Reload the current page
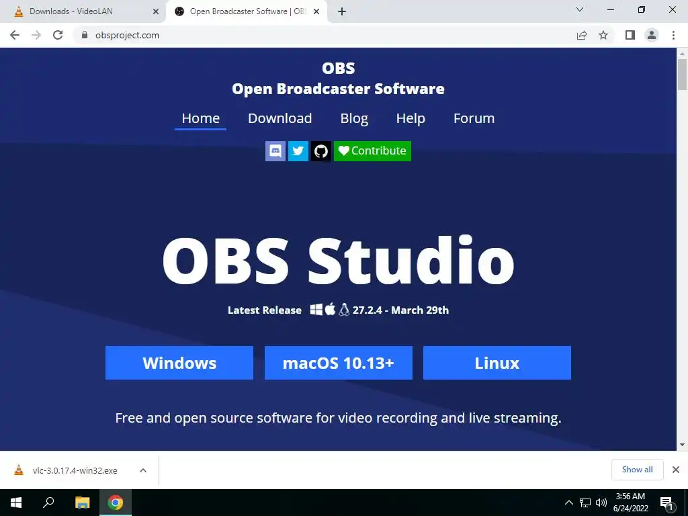Viewport: 688px width, 516px height. point(58,35)
